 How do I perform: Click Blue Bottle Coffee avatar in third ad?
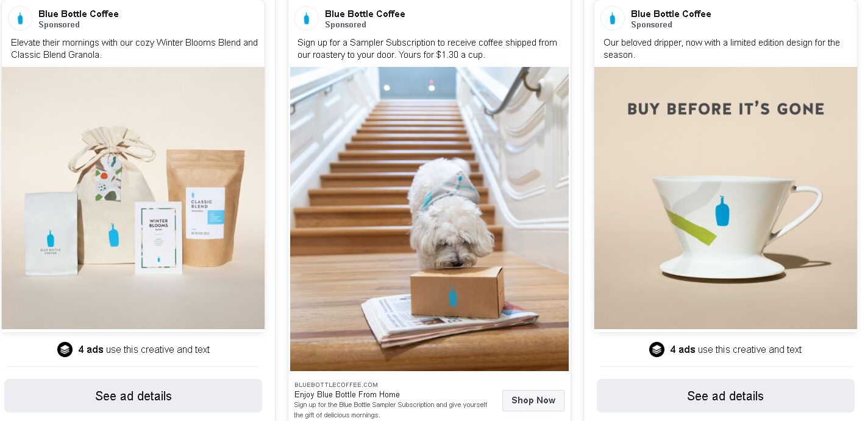[613, 19]
